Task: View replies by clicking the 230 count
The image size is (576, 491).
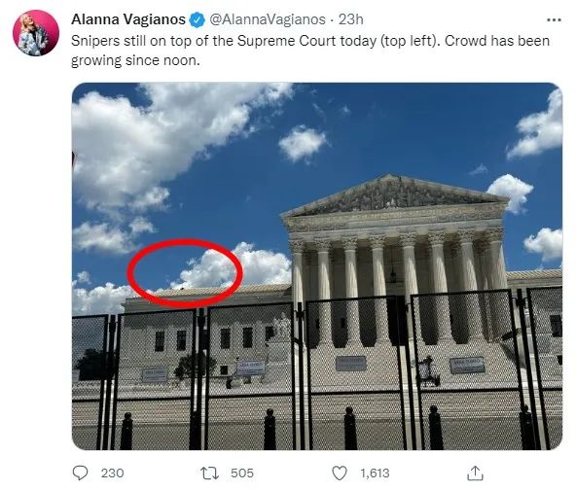Action: [113, 473]
